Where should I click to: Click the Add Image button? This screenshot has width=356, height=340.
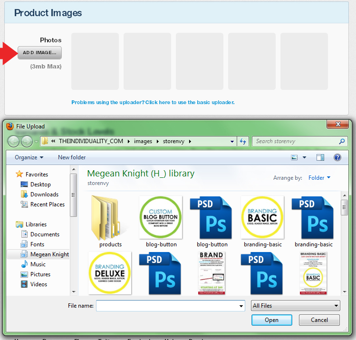(x=39, y=53)
